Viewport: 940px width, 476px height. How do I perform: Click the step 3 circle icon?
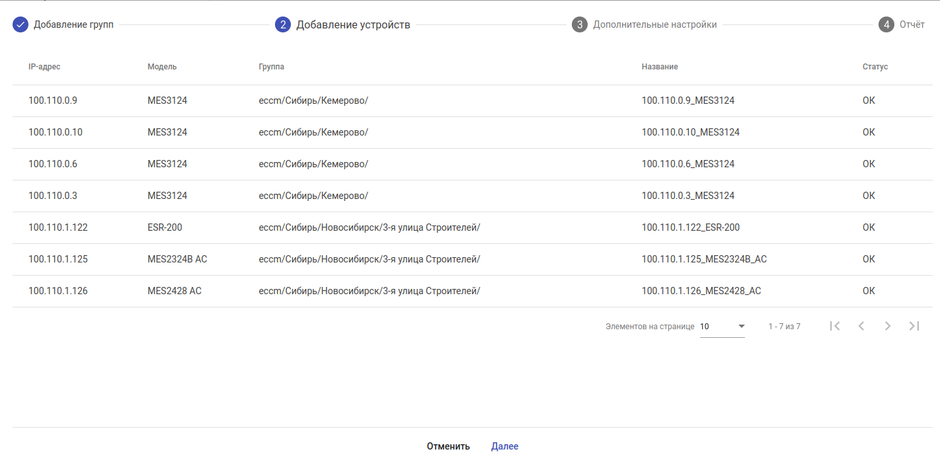(580, 25)
